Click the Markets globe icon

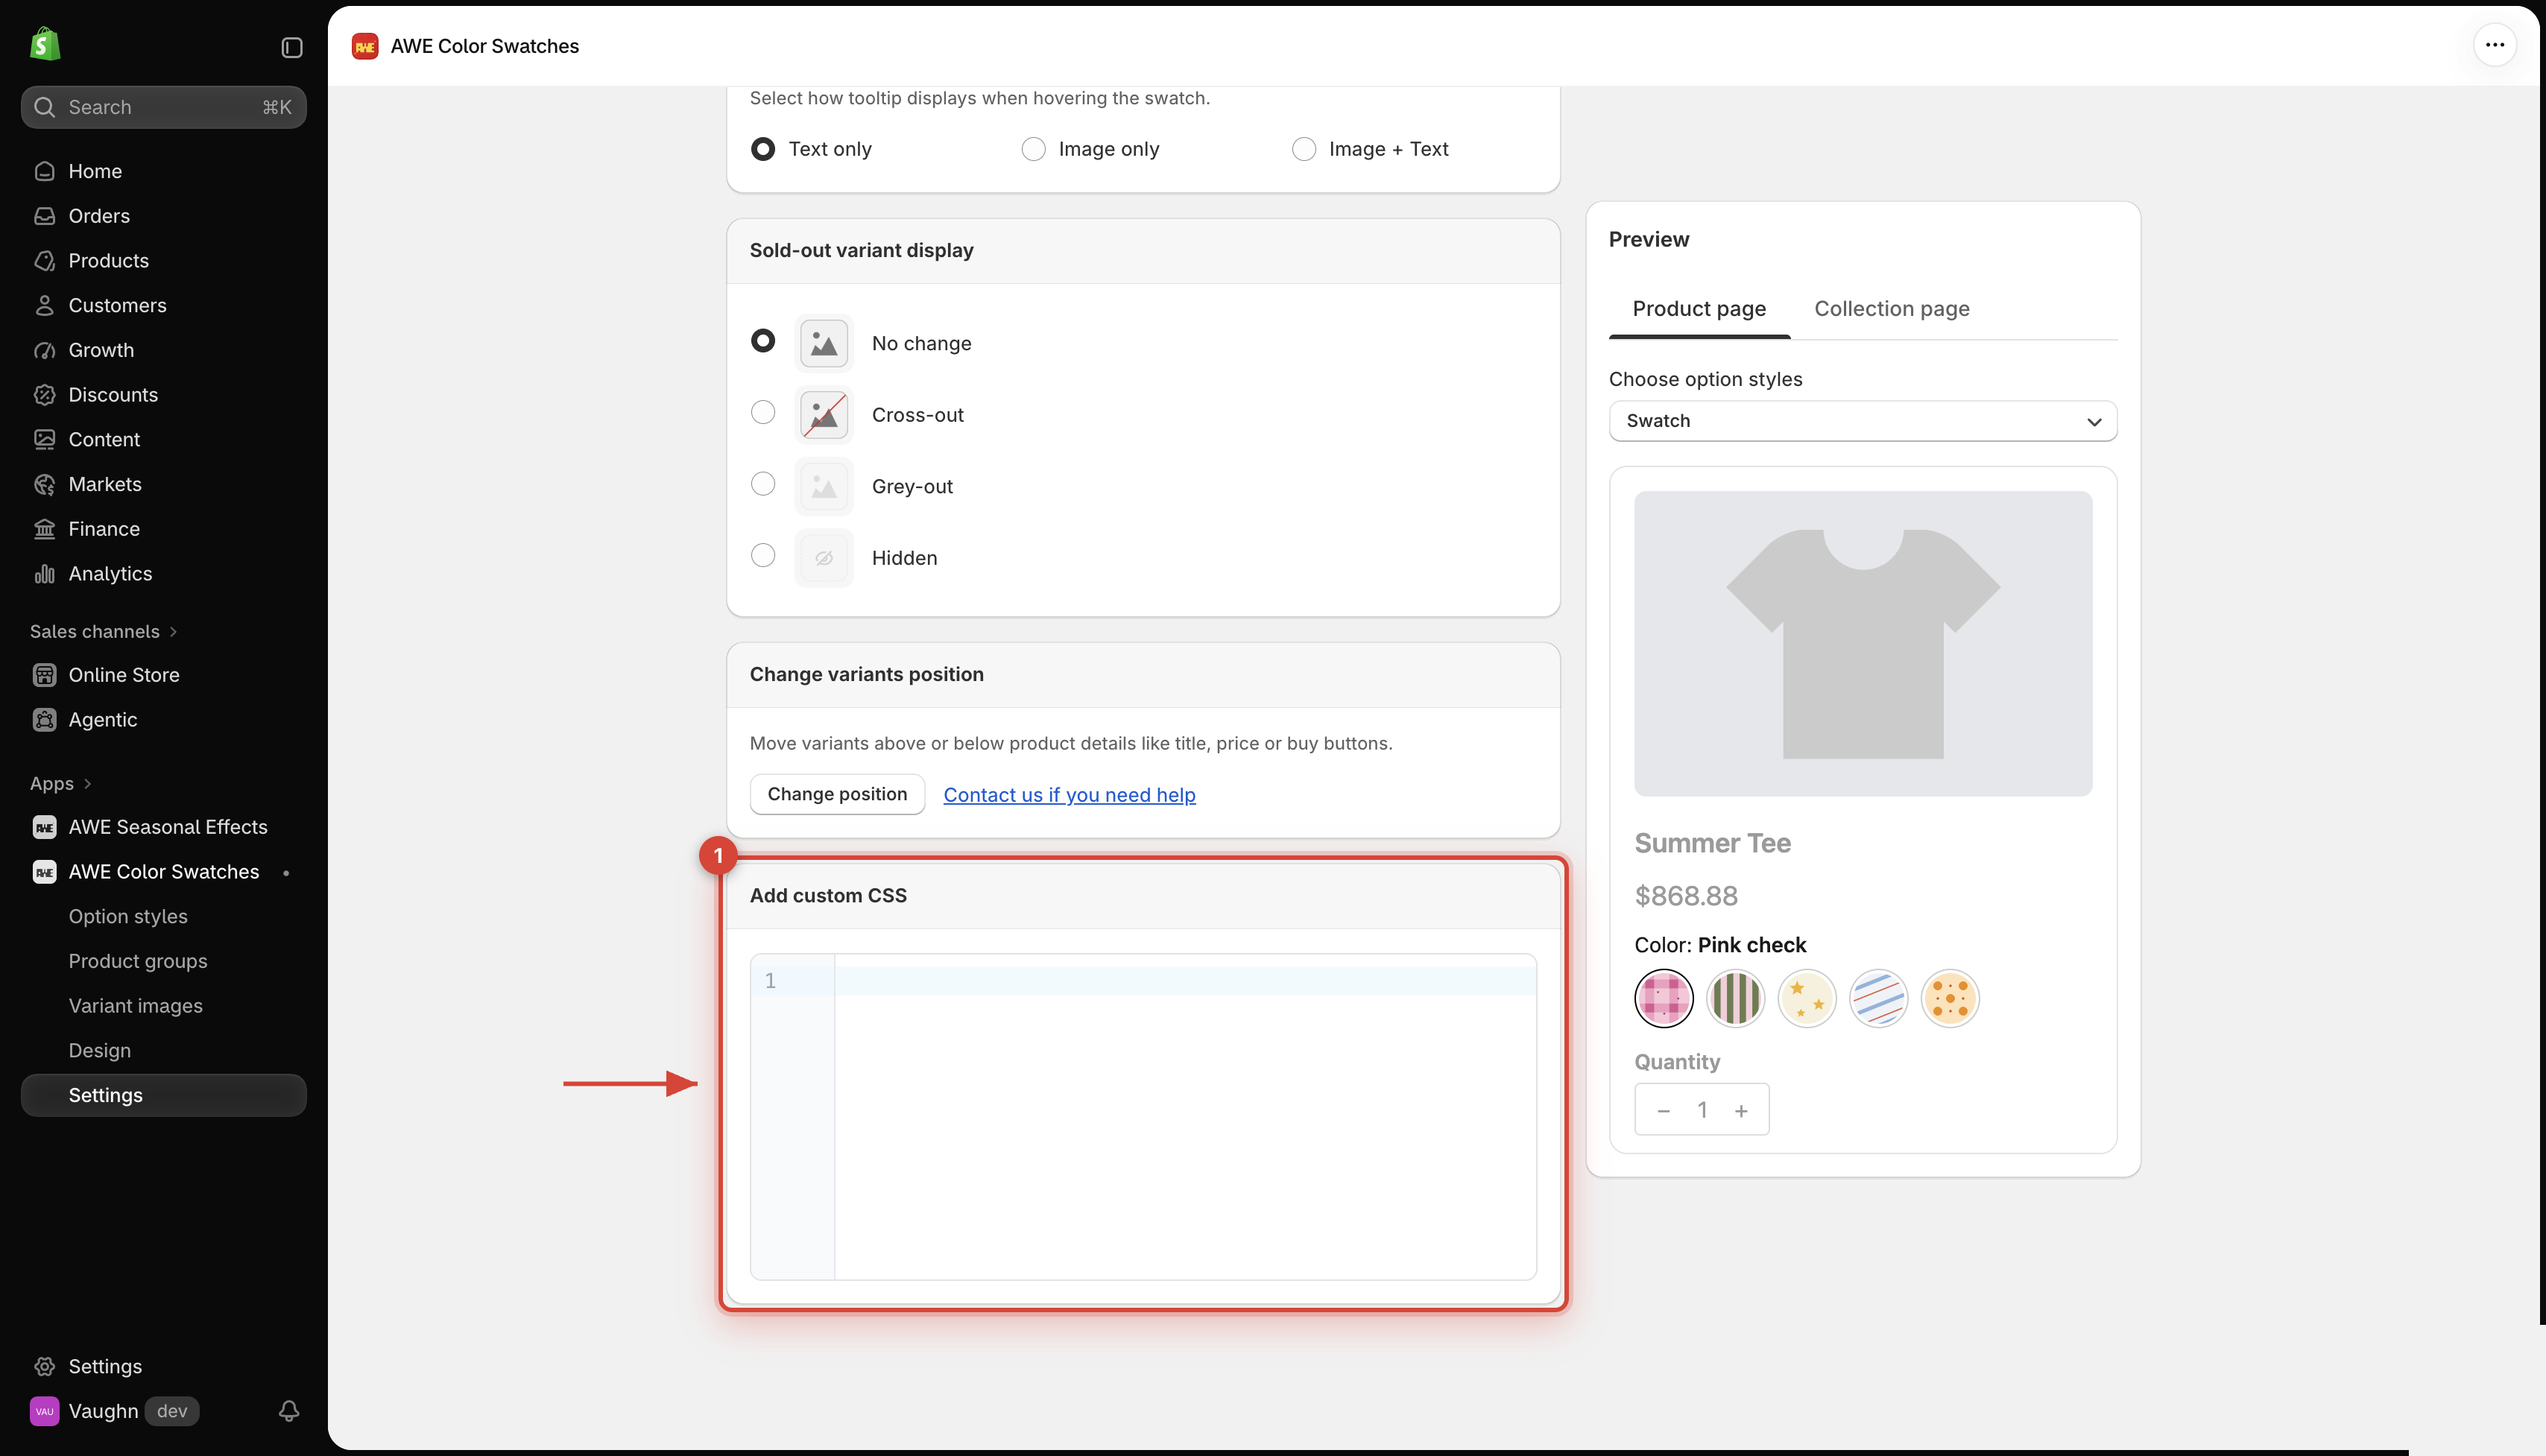(44, 484)
